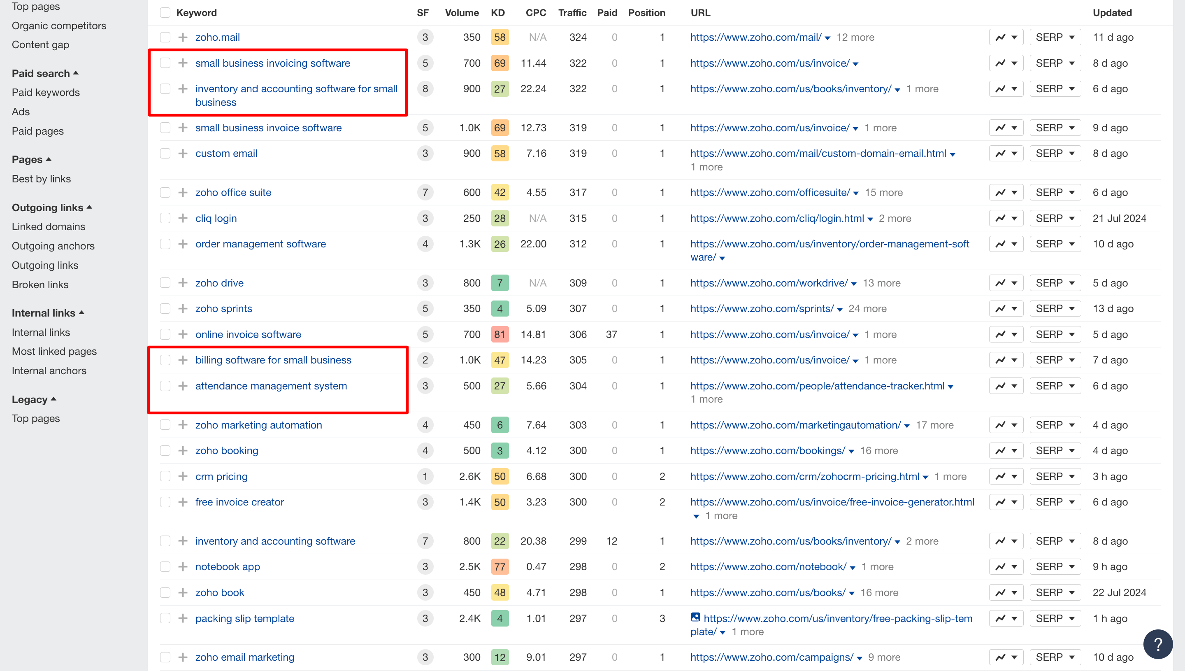The width and height of the screenshot is (1185, 671).
Task: Add 'order management software' with plus icon
Action: coord(183,244)
